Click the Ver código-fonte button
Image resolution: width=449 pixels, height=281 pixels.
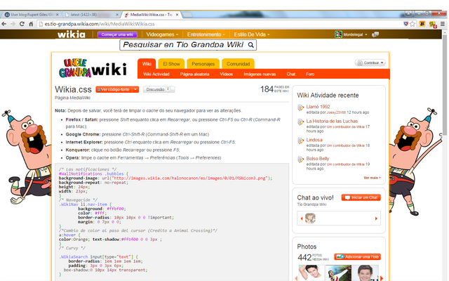114,89
